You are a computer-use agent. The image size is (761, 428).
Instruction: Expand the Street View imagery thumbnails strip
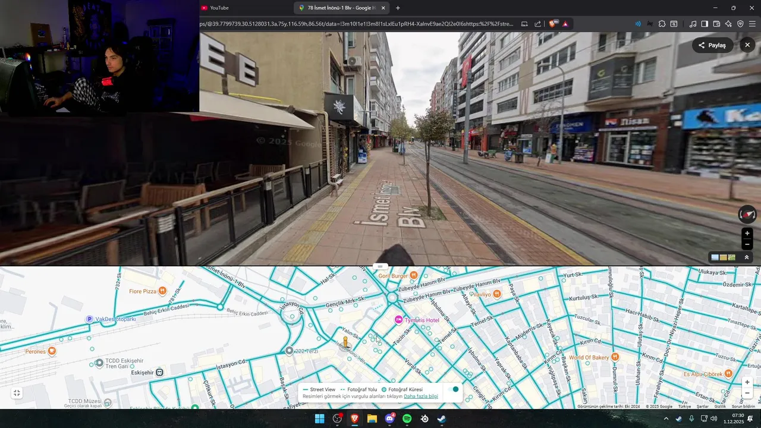tap(747, 257)
